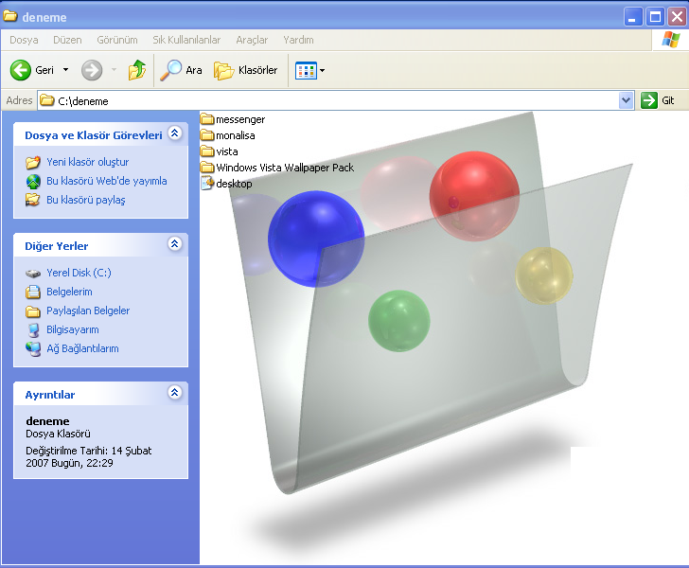This screenshot has width=689, height=568.
Task: Click the Geri (Back) arrow icon
Action: (21, 70)
